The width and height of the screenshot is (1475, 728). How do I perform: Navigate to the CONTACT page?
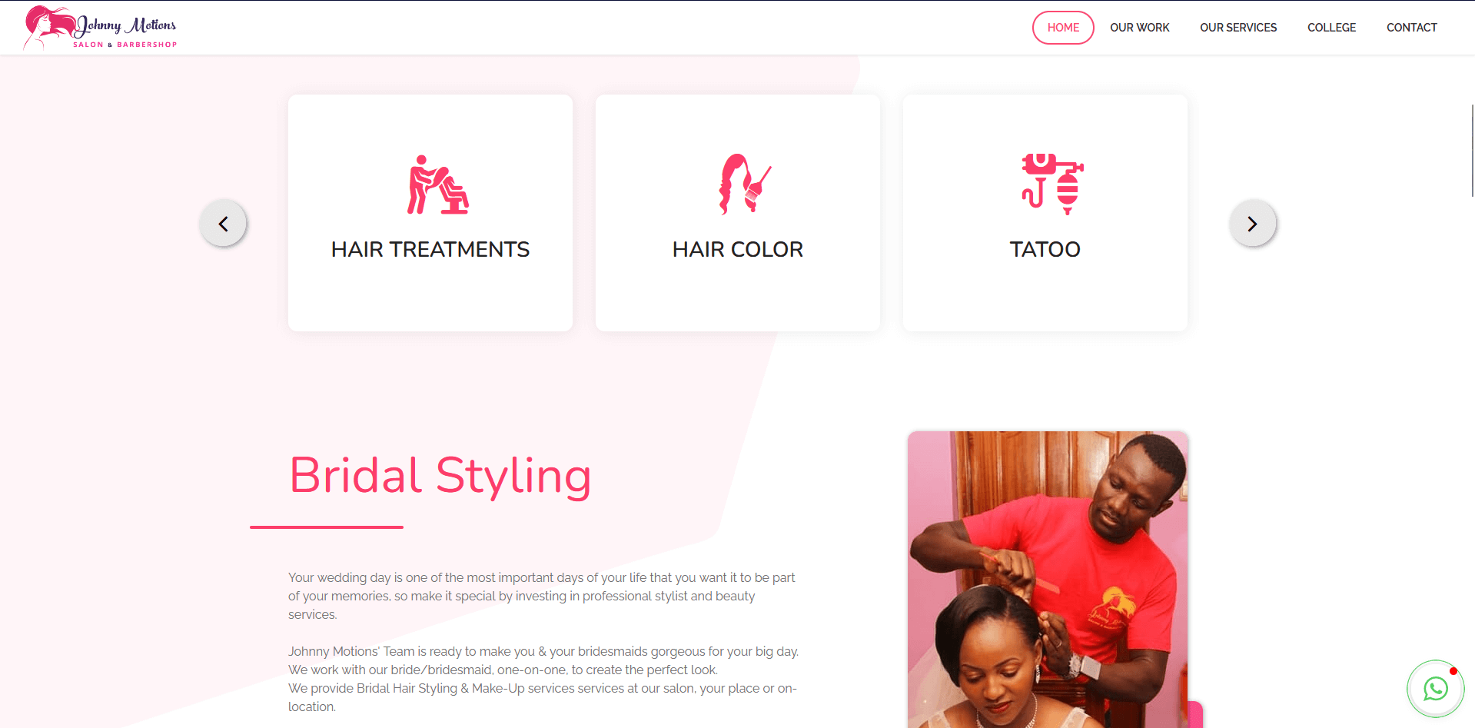click(x=1411, y=28)
